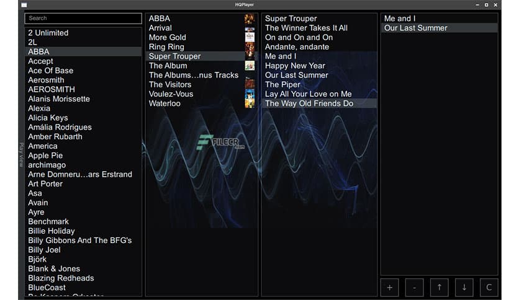
Task: Select artist America
Action: [83, 146]
